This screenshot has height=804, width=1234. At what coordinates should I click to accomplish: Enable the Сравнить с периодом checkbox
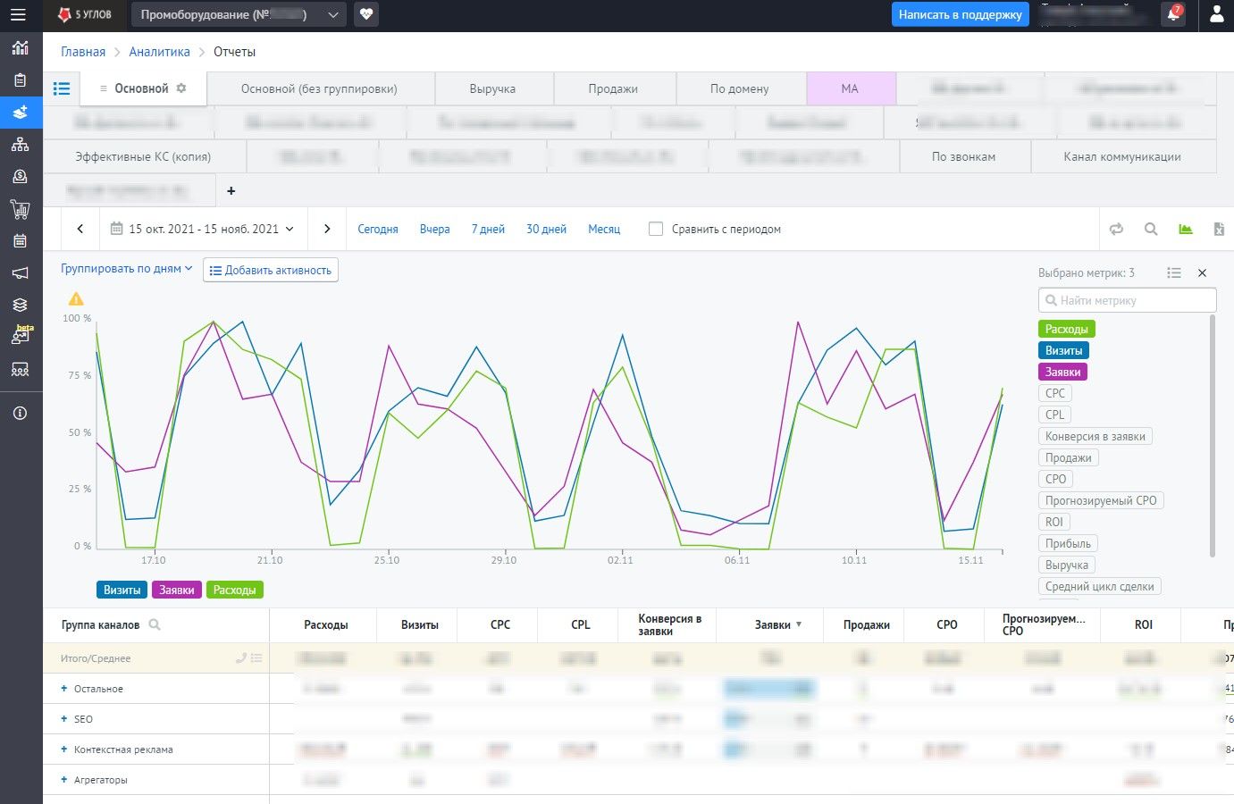tap(656, 230)
